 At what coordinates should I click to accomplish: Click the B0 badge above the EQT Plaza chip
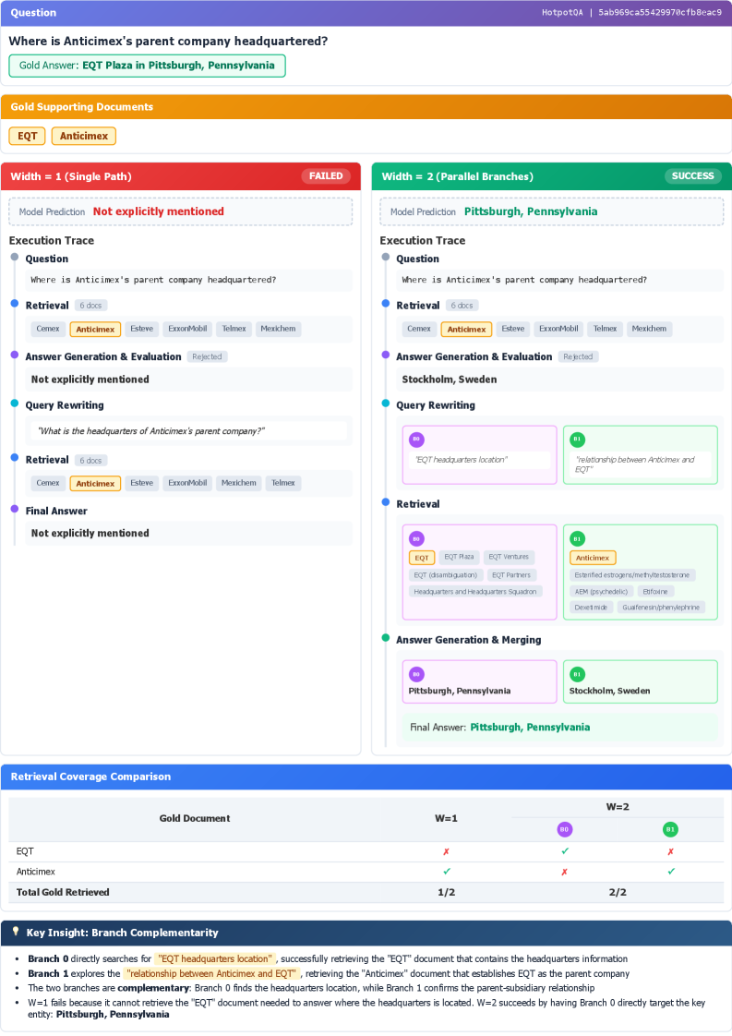click(416, 538)
